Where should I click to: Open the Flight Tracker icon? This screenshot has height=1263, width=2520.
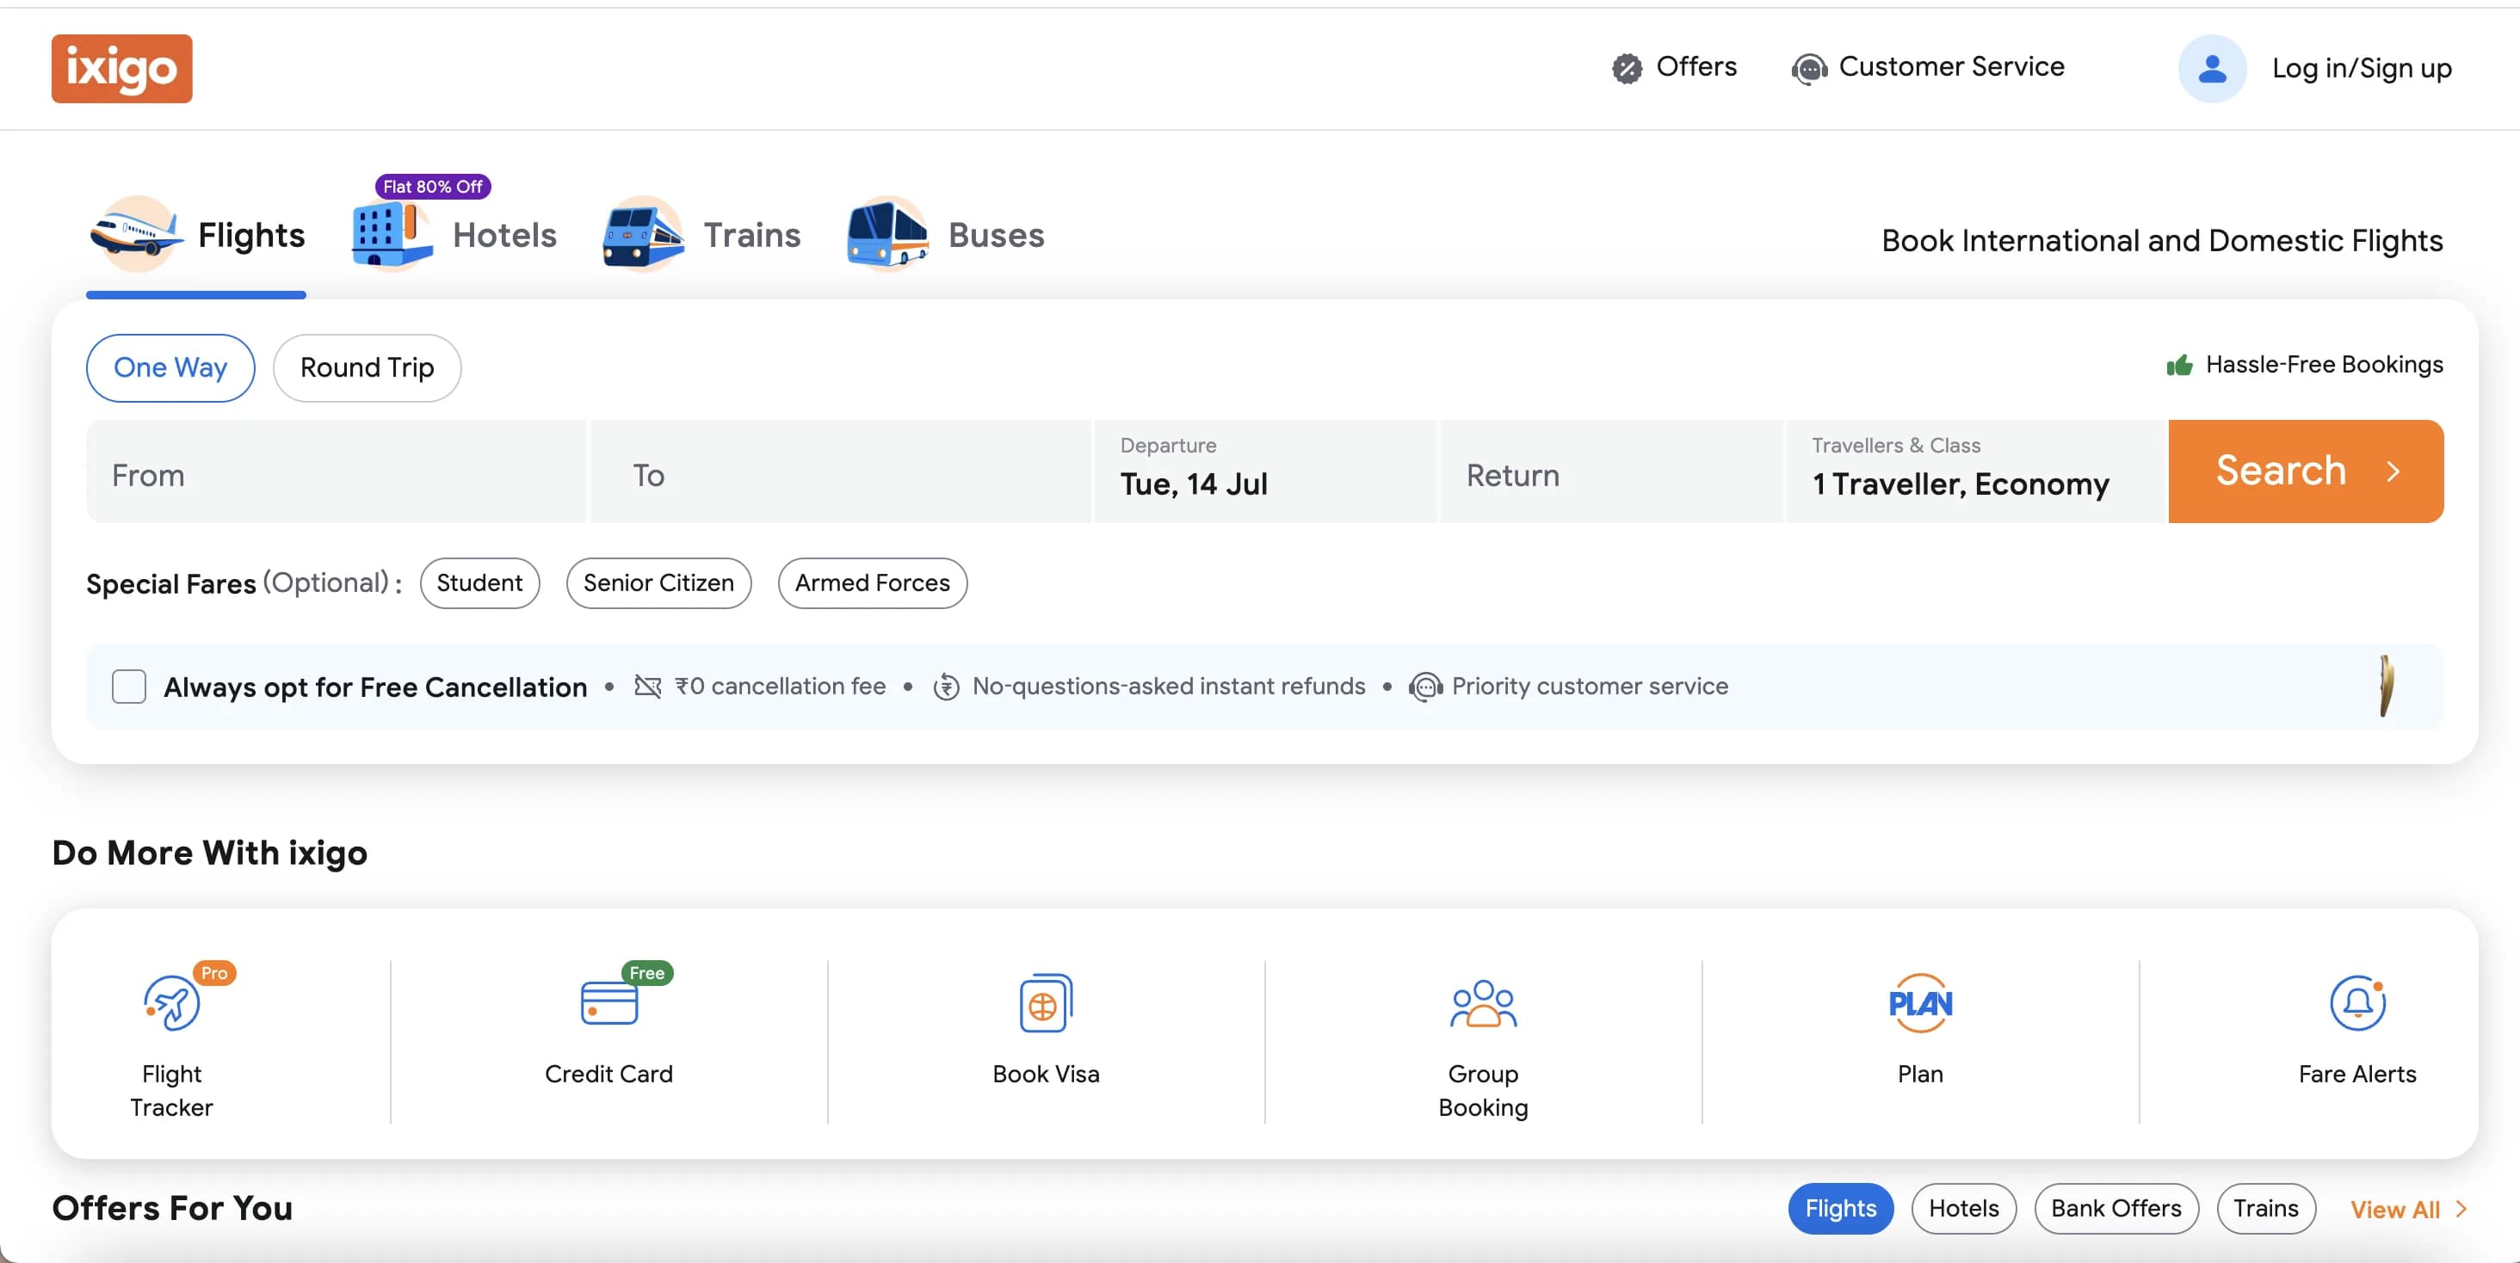(171, 1003)
